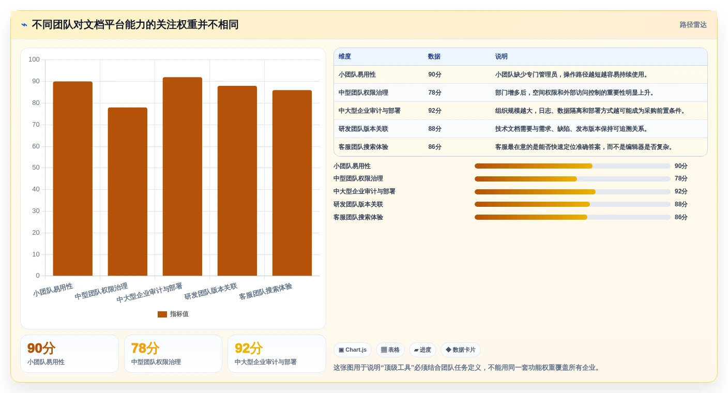Screen dimensions: 728x393
Task: Open the 92分 中大型企业审计与部署 data card
Action: 277,354
